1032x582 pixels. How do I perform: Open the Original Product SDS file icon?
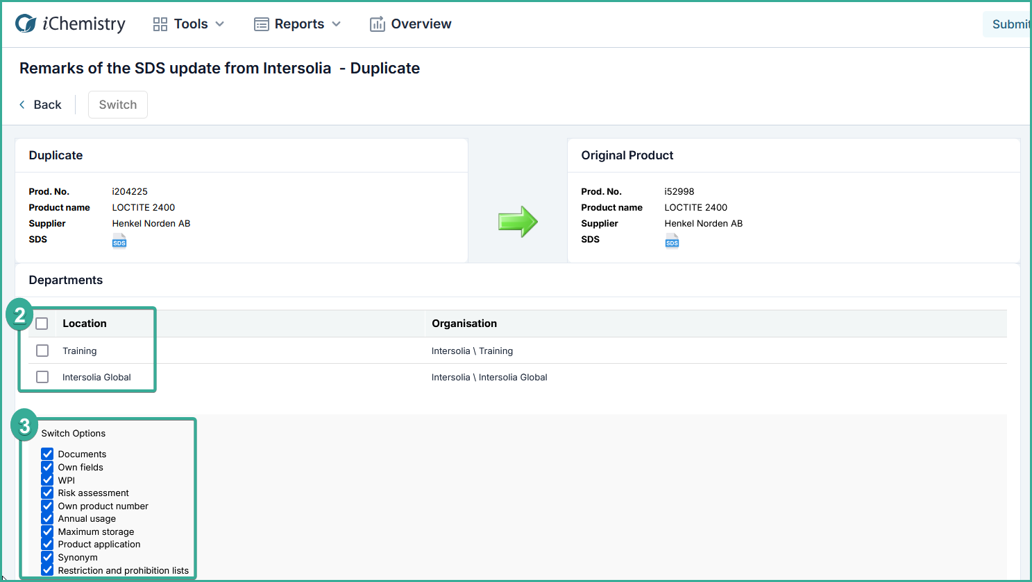pos(672,240)
